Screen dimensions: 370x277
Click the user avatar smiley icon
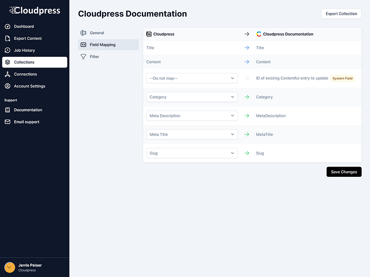point(10,268)
